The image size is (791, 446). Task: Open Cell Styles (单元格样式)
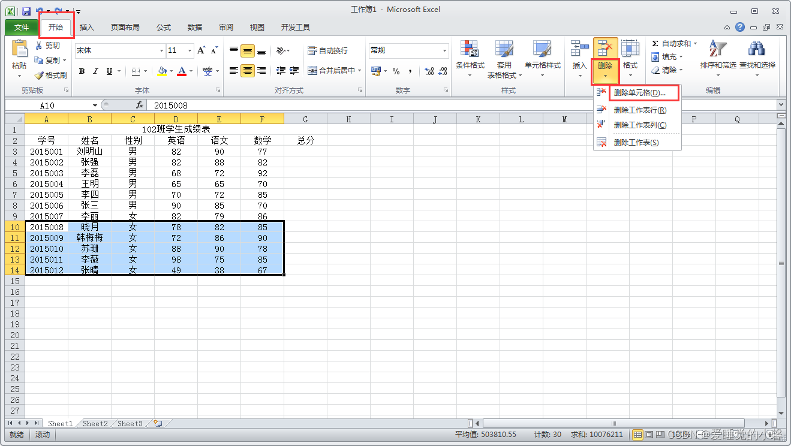[542, 59]
